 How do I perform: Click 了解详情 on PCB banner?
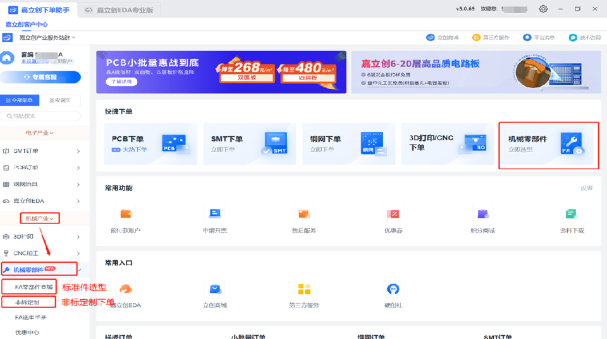coord(121,81)
